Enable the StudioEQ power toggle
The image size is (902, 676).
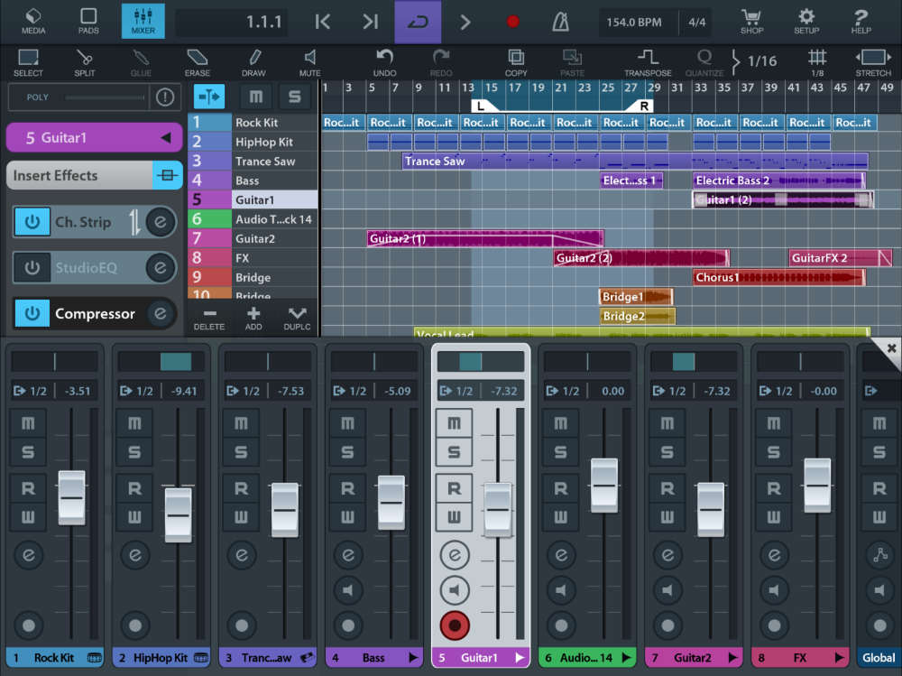(32, 267)
